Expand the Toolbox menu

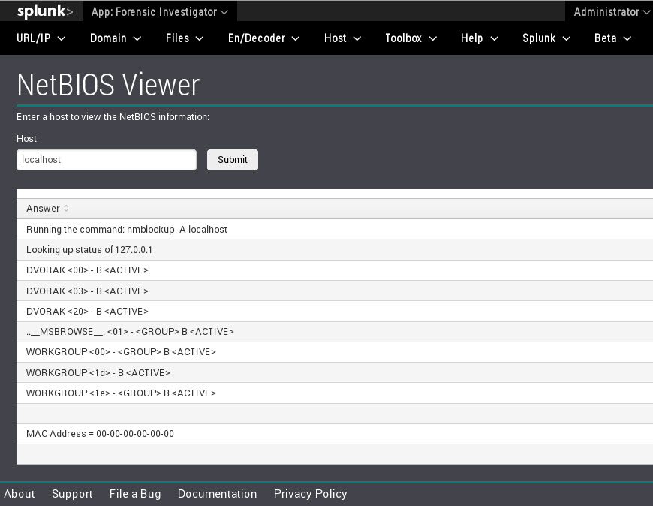tap(411, 38)
